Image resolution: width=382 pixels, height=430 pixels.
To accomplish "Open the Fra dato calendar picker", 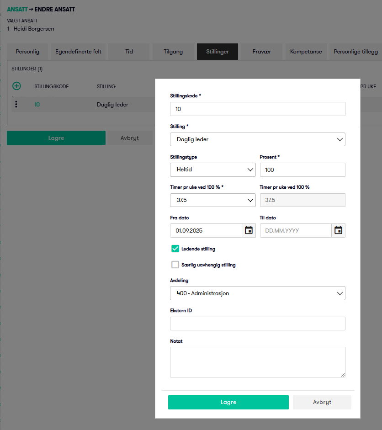I will (x=249, y=230).
